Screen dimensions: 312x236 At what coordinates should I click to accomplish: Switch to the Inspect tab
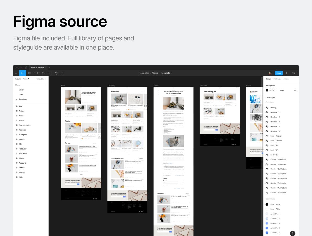(286, 79)
